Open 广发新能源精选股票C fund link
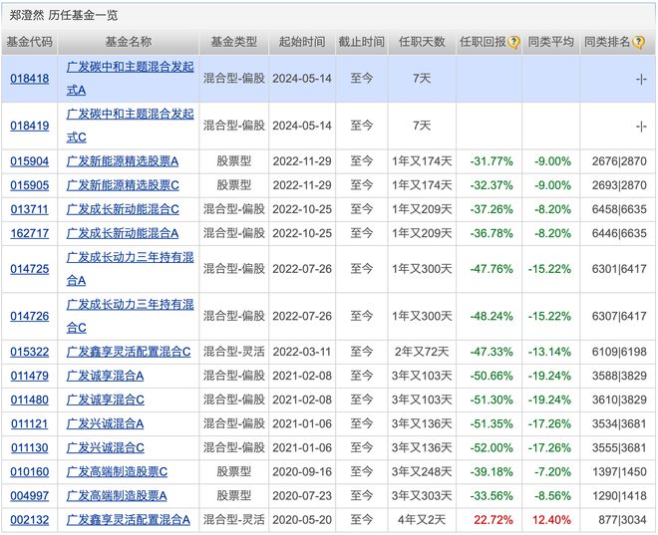658x535 pixels. 123,185
